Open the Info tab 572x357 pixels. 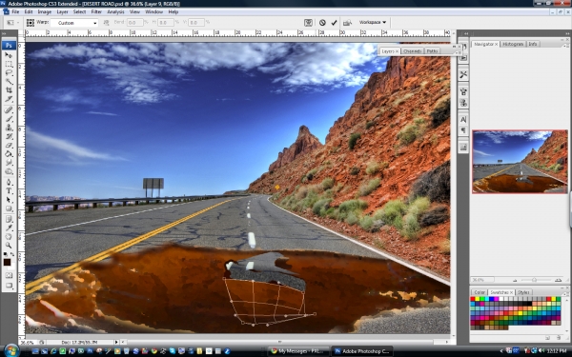[x=533, y=44]
